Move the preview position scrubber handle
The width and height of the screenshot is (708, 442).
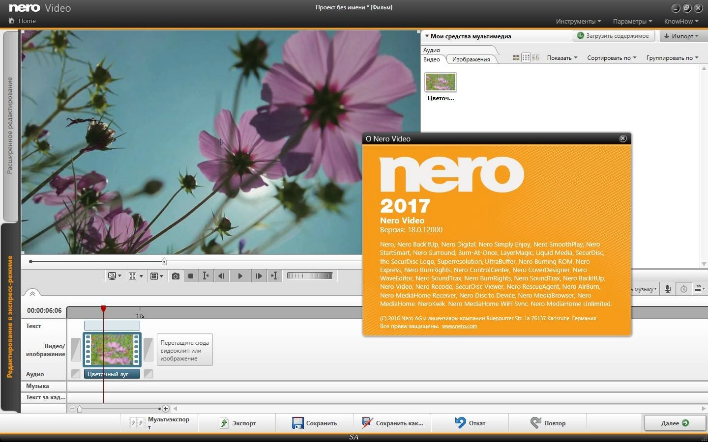[164, 262]
